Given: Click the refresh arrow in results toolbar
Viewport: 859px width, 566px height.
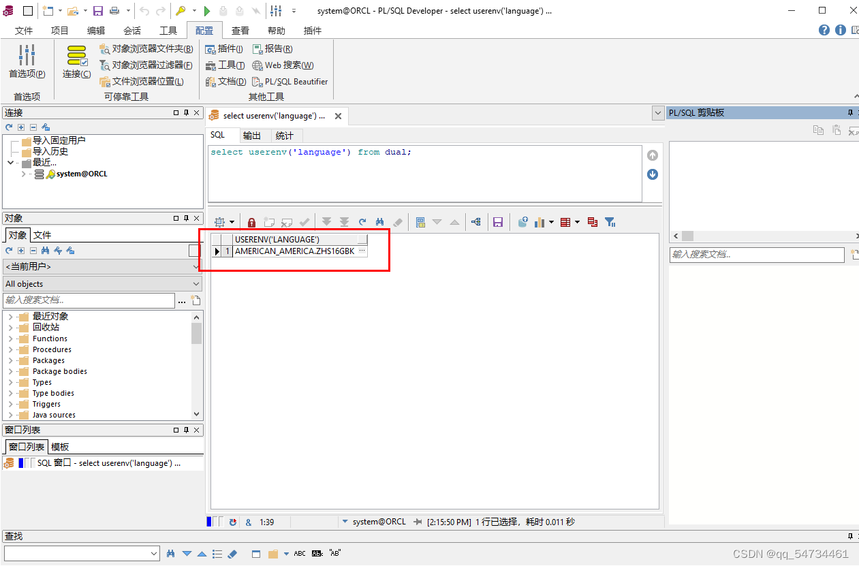Looking at the screenshot, I should (362, 222).
